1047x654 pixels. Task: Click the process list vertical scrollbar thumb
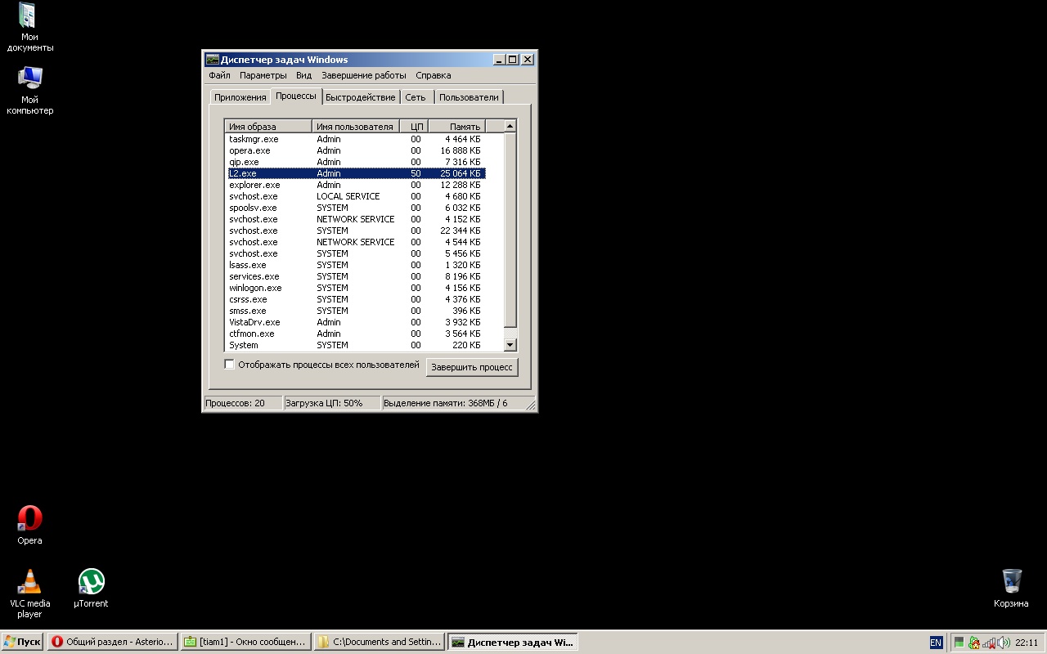[510, 230]
